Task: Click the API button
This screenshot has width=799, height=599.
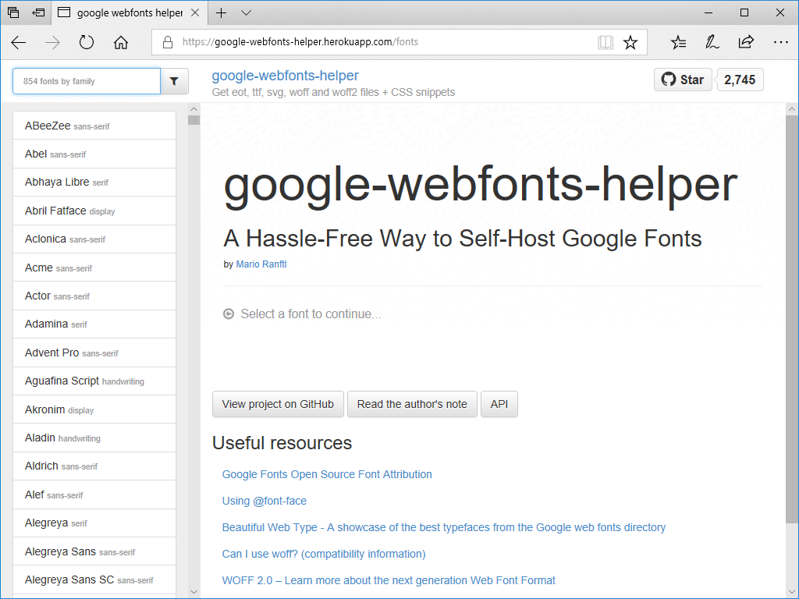Action: [x=499, y=404]
